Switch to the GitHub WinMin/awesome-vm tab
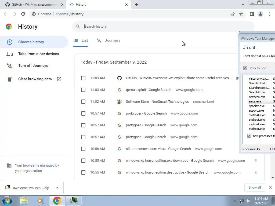The width and height of the screenshot is (275, 206). [33, 5]
